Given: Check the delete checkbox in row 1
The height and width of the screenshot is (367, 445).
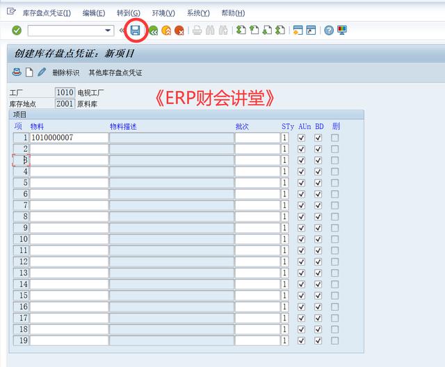Looking at the screenshot, I should click(x=334, y=138).
